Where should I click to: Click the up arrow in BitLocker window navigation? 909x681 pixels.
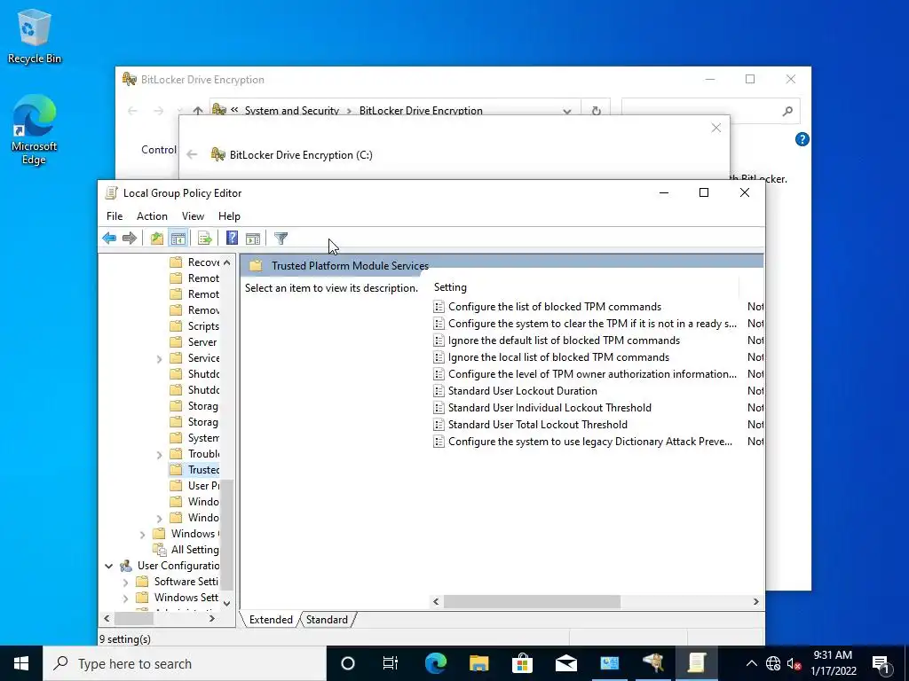198,111
